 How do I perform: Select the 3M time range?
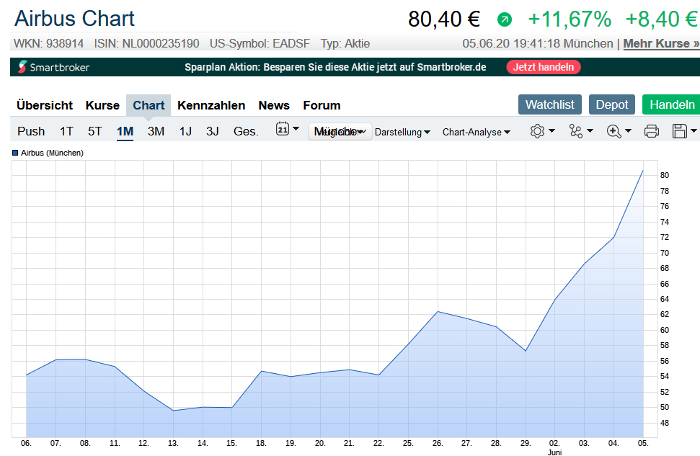click(x=156, y=131)
